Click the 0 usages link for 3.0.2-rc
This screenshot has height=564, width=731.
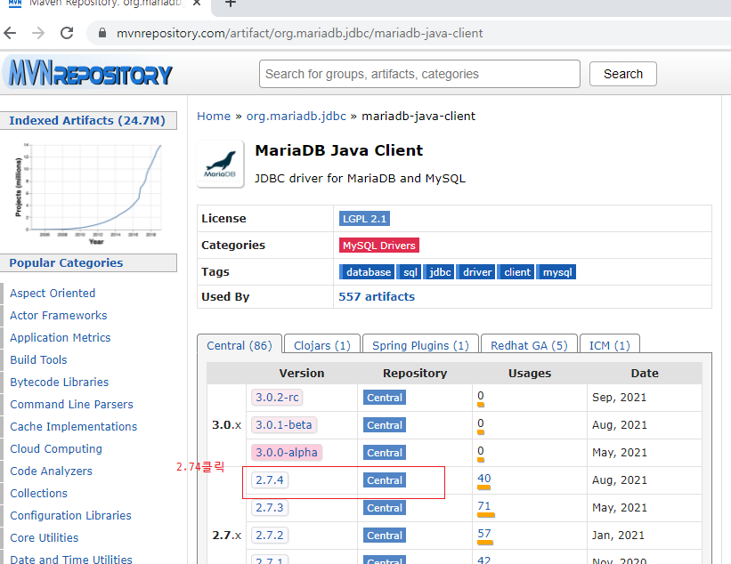pyautogui.click(x=481, y=396)
